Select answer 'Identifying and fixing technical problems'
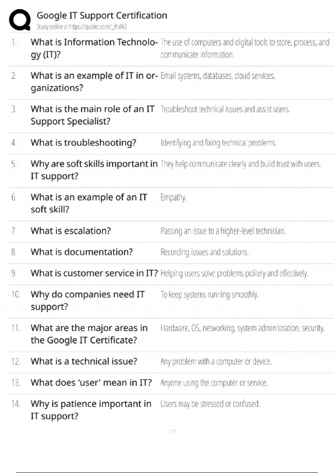The height and width of the screenshot is (473, 334). (x=218, y=143)
